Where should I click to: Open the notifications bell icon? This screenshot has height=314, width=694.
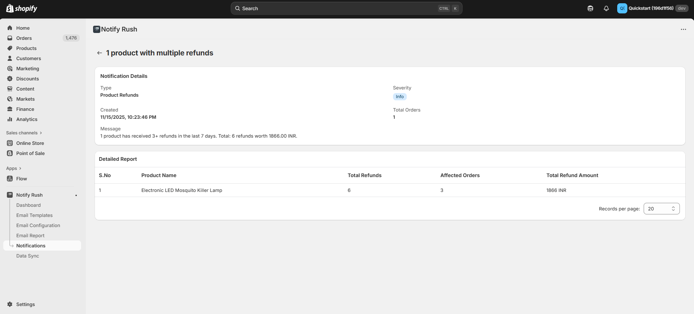606,8
